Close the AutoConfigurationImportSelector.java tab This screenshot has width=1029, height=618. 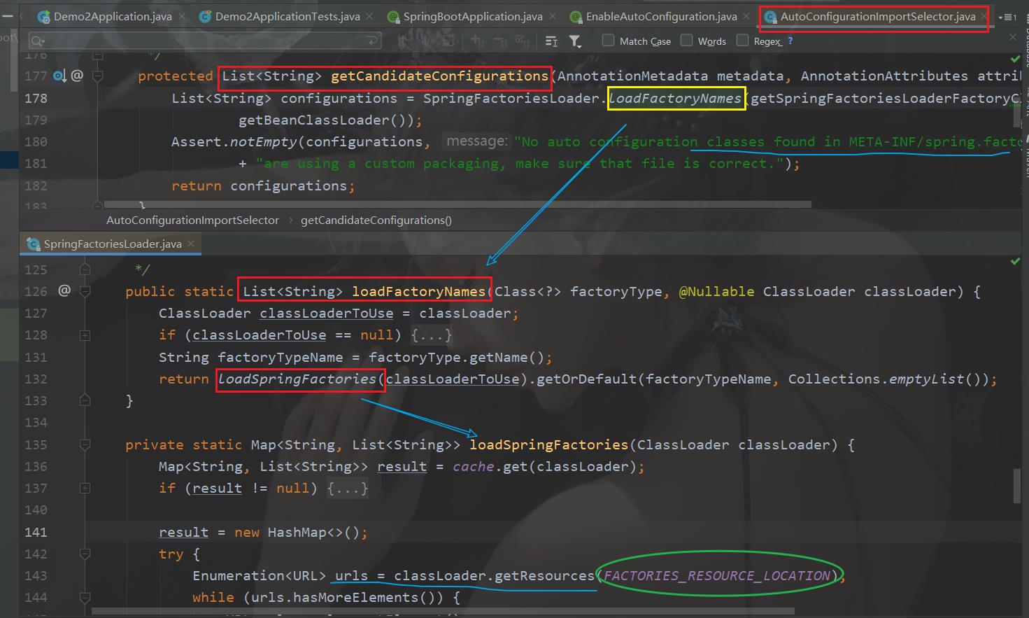986,16
